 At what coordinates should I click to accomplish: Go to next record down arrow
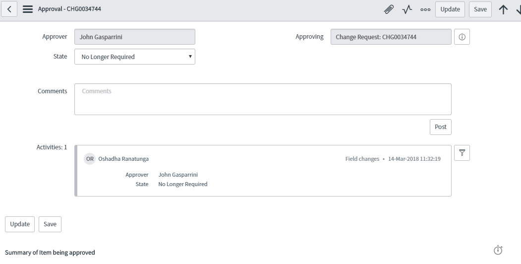coord(519,9)
